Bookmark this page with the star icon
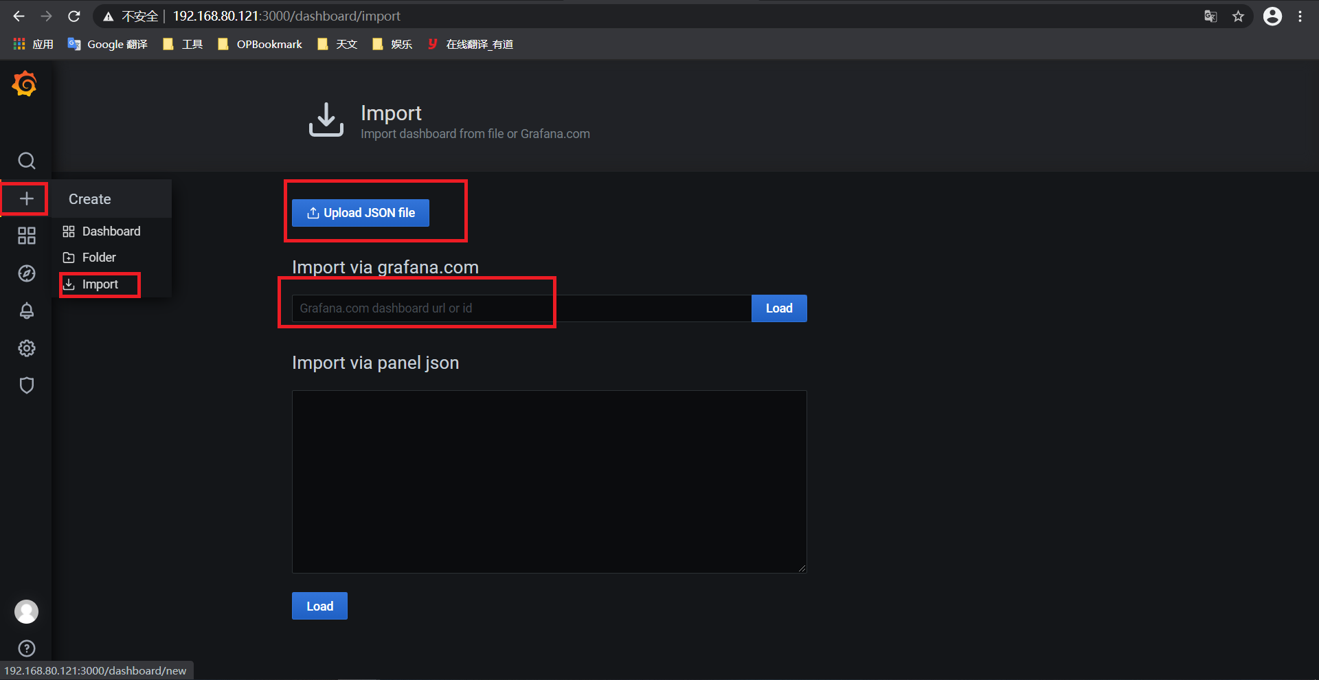 [x=1238, y=16]
